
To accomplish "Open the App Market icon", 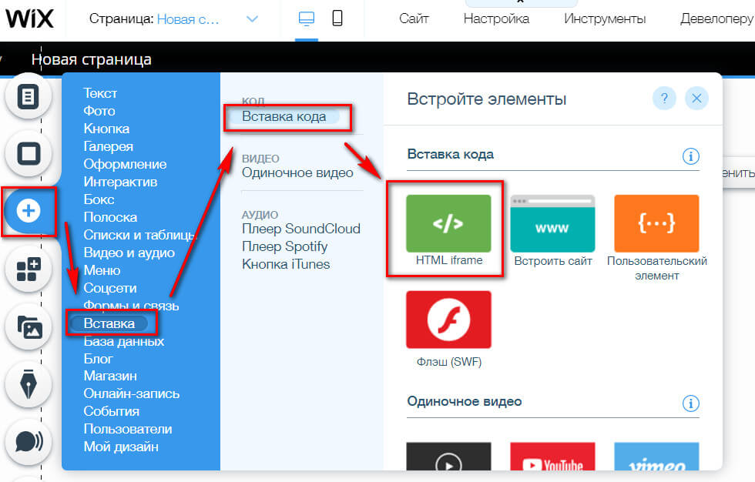I will click(x=29, y=269).
